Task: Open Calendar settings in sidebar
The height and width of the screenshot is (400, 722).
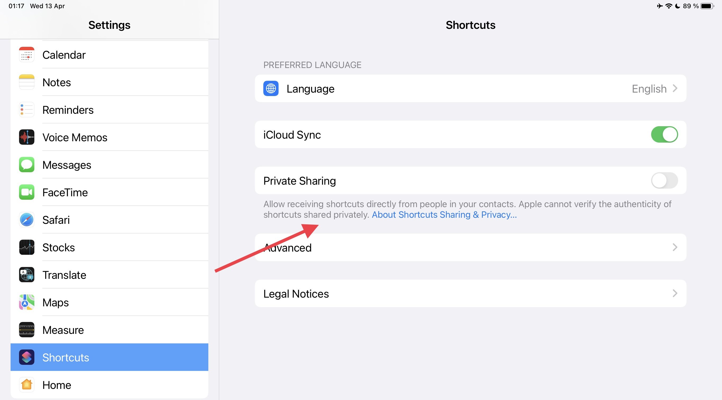Action: tap(109, 55)
